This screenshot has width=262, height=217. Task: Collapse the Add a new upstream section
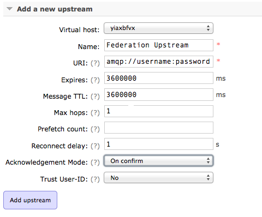click(9, 9)
